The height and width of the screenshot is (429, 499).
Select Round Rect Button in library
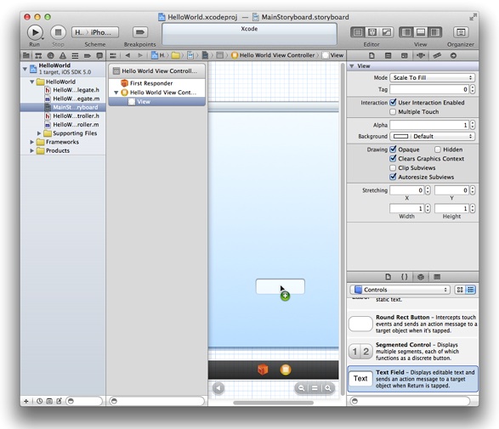413,324
